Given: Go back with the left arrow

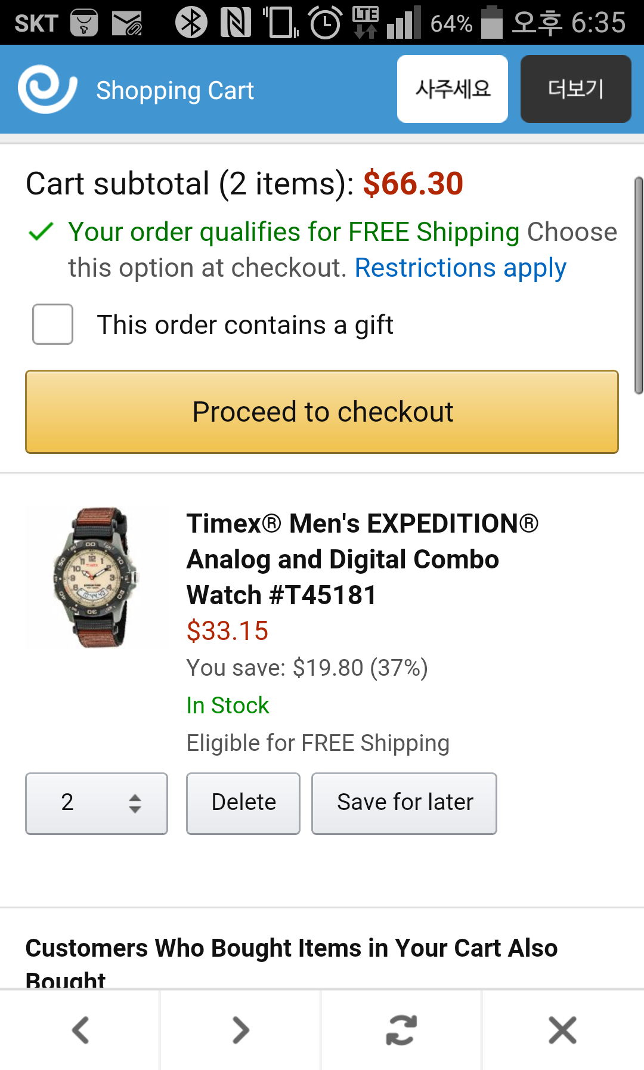Looking at the screenshot, I should pos(80,1030).
